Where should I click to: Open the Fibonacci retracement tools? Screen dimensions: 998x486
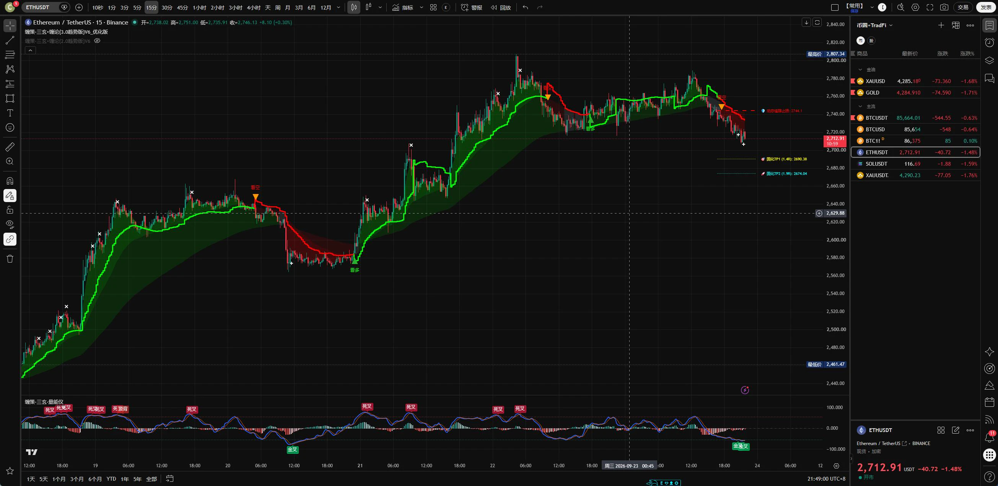point(10,55)
